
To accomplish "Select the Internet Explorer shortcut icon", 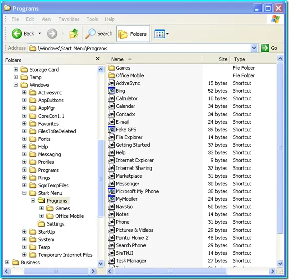I will (x=111, y=160).
